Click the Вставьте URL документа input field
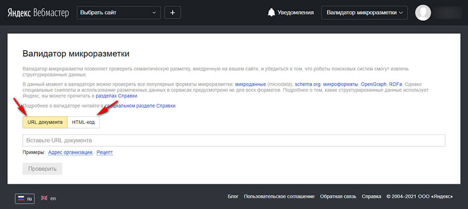The width and height of the screenshot is (468, 209). click(x=233, y=141)
